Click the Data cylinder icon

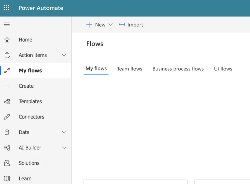pos(7,132)
